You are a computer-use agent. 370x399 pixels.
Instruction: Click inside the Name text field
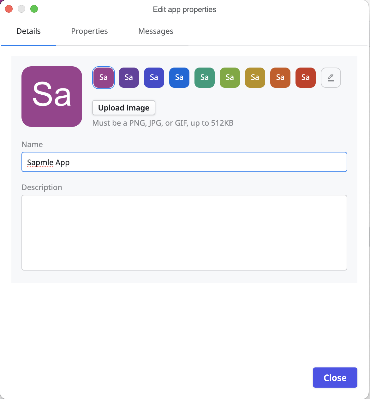pos(184,162)
